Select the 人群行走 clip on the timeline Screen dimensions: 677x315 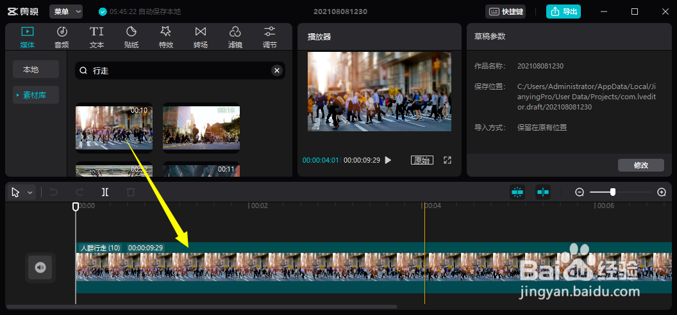(374, 268)
